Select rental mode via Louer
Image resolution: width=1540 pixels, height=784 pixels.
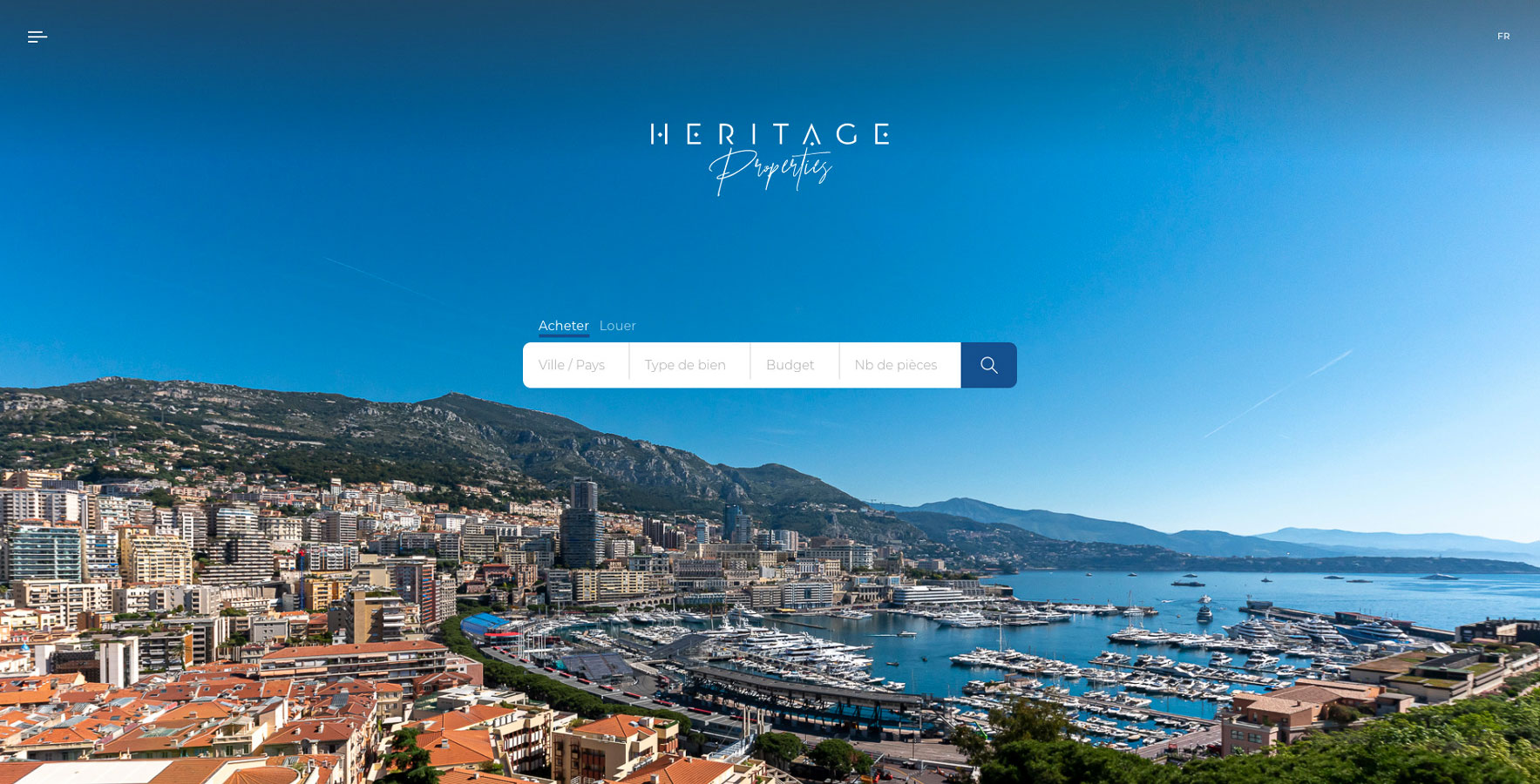(x=618, y=326)
